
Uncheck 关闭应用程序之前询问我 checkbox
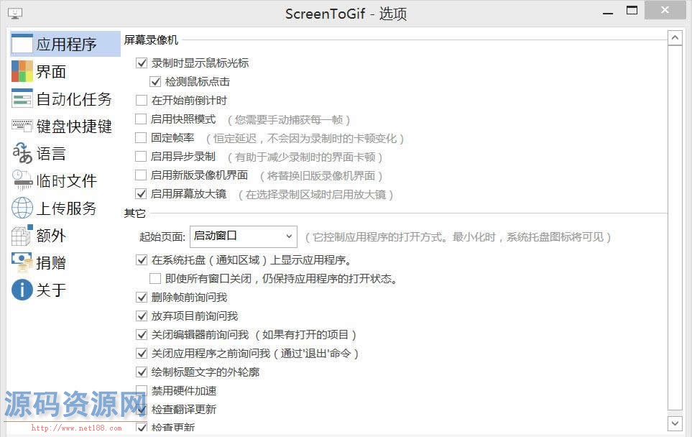pos(142,354)
